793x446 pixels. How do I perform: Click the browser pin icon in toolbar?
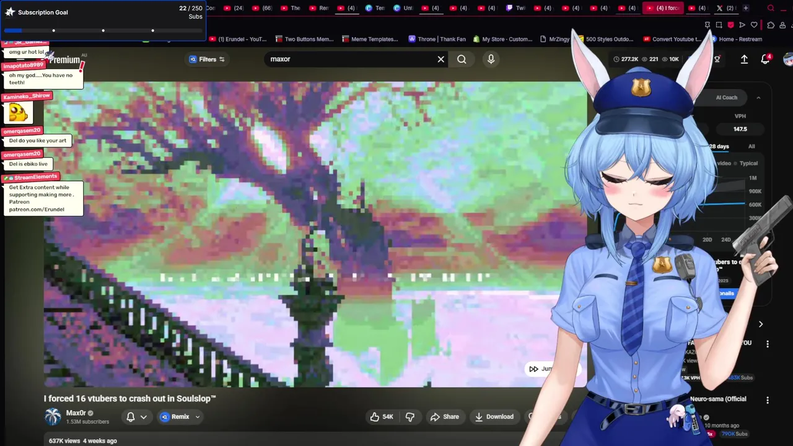point(707,25)
